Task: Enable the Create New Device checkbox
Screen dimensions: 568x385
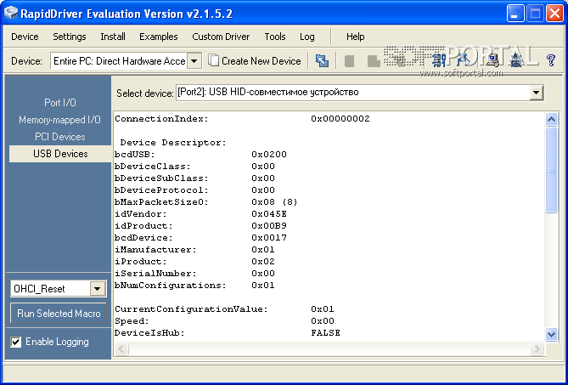Action: pyautogui.click(x=214, y=61)
